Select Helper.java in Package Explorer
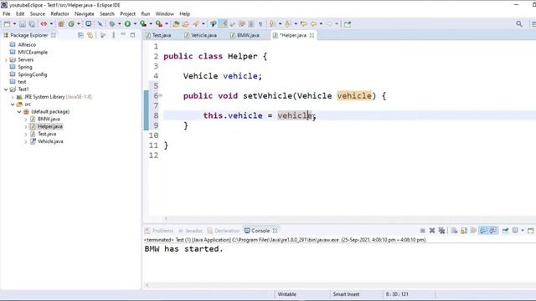 click(x=50, y=126)
